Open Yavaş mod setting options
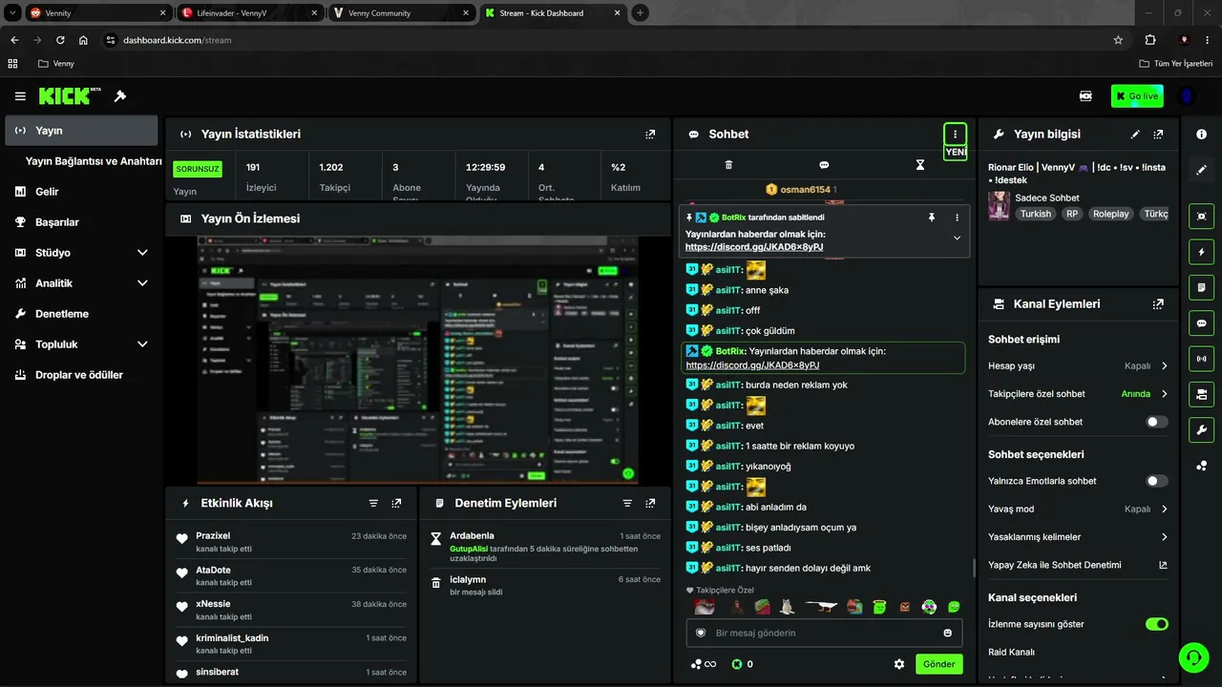1222x687 pixels. pos(1078,509)
